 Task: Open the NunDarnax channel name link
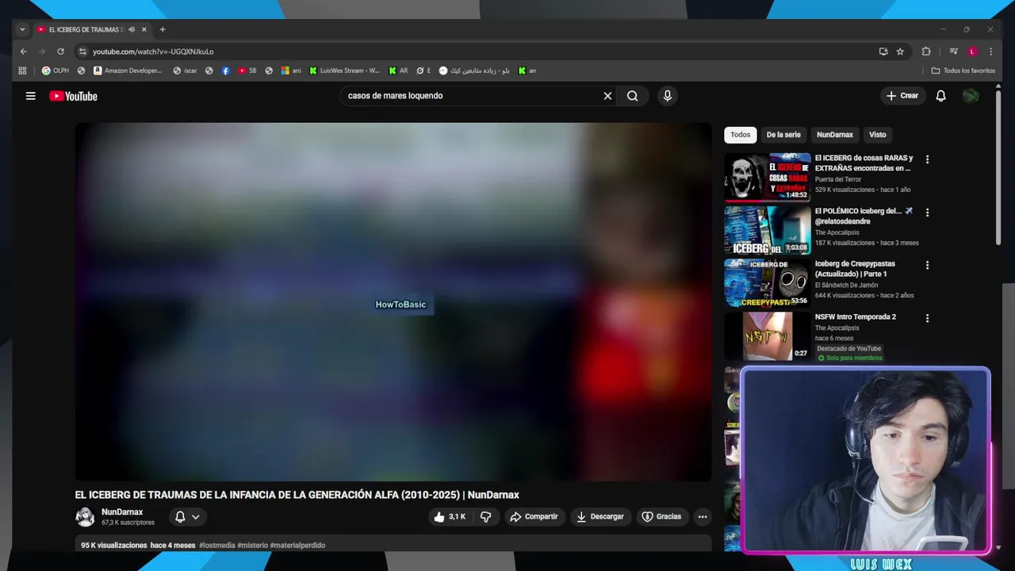click(x=122, y=512)
